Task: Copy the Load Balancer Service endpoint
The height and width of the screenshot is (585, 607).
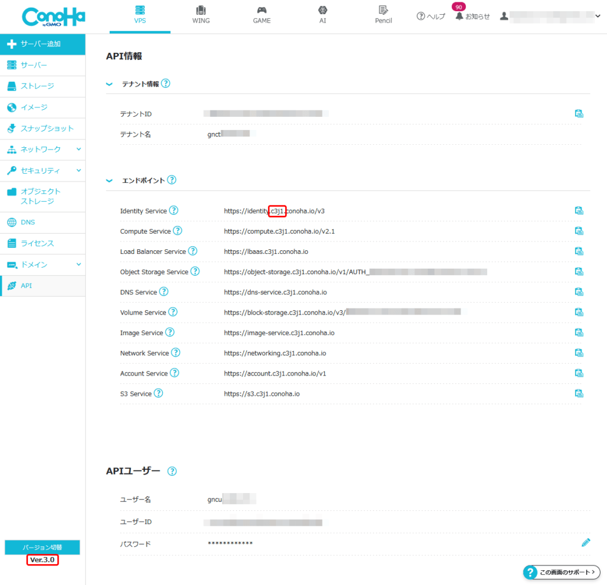Action: (579, 251)
